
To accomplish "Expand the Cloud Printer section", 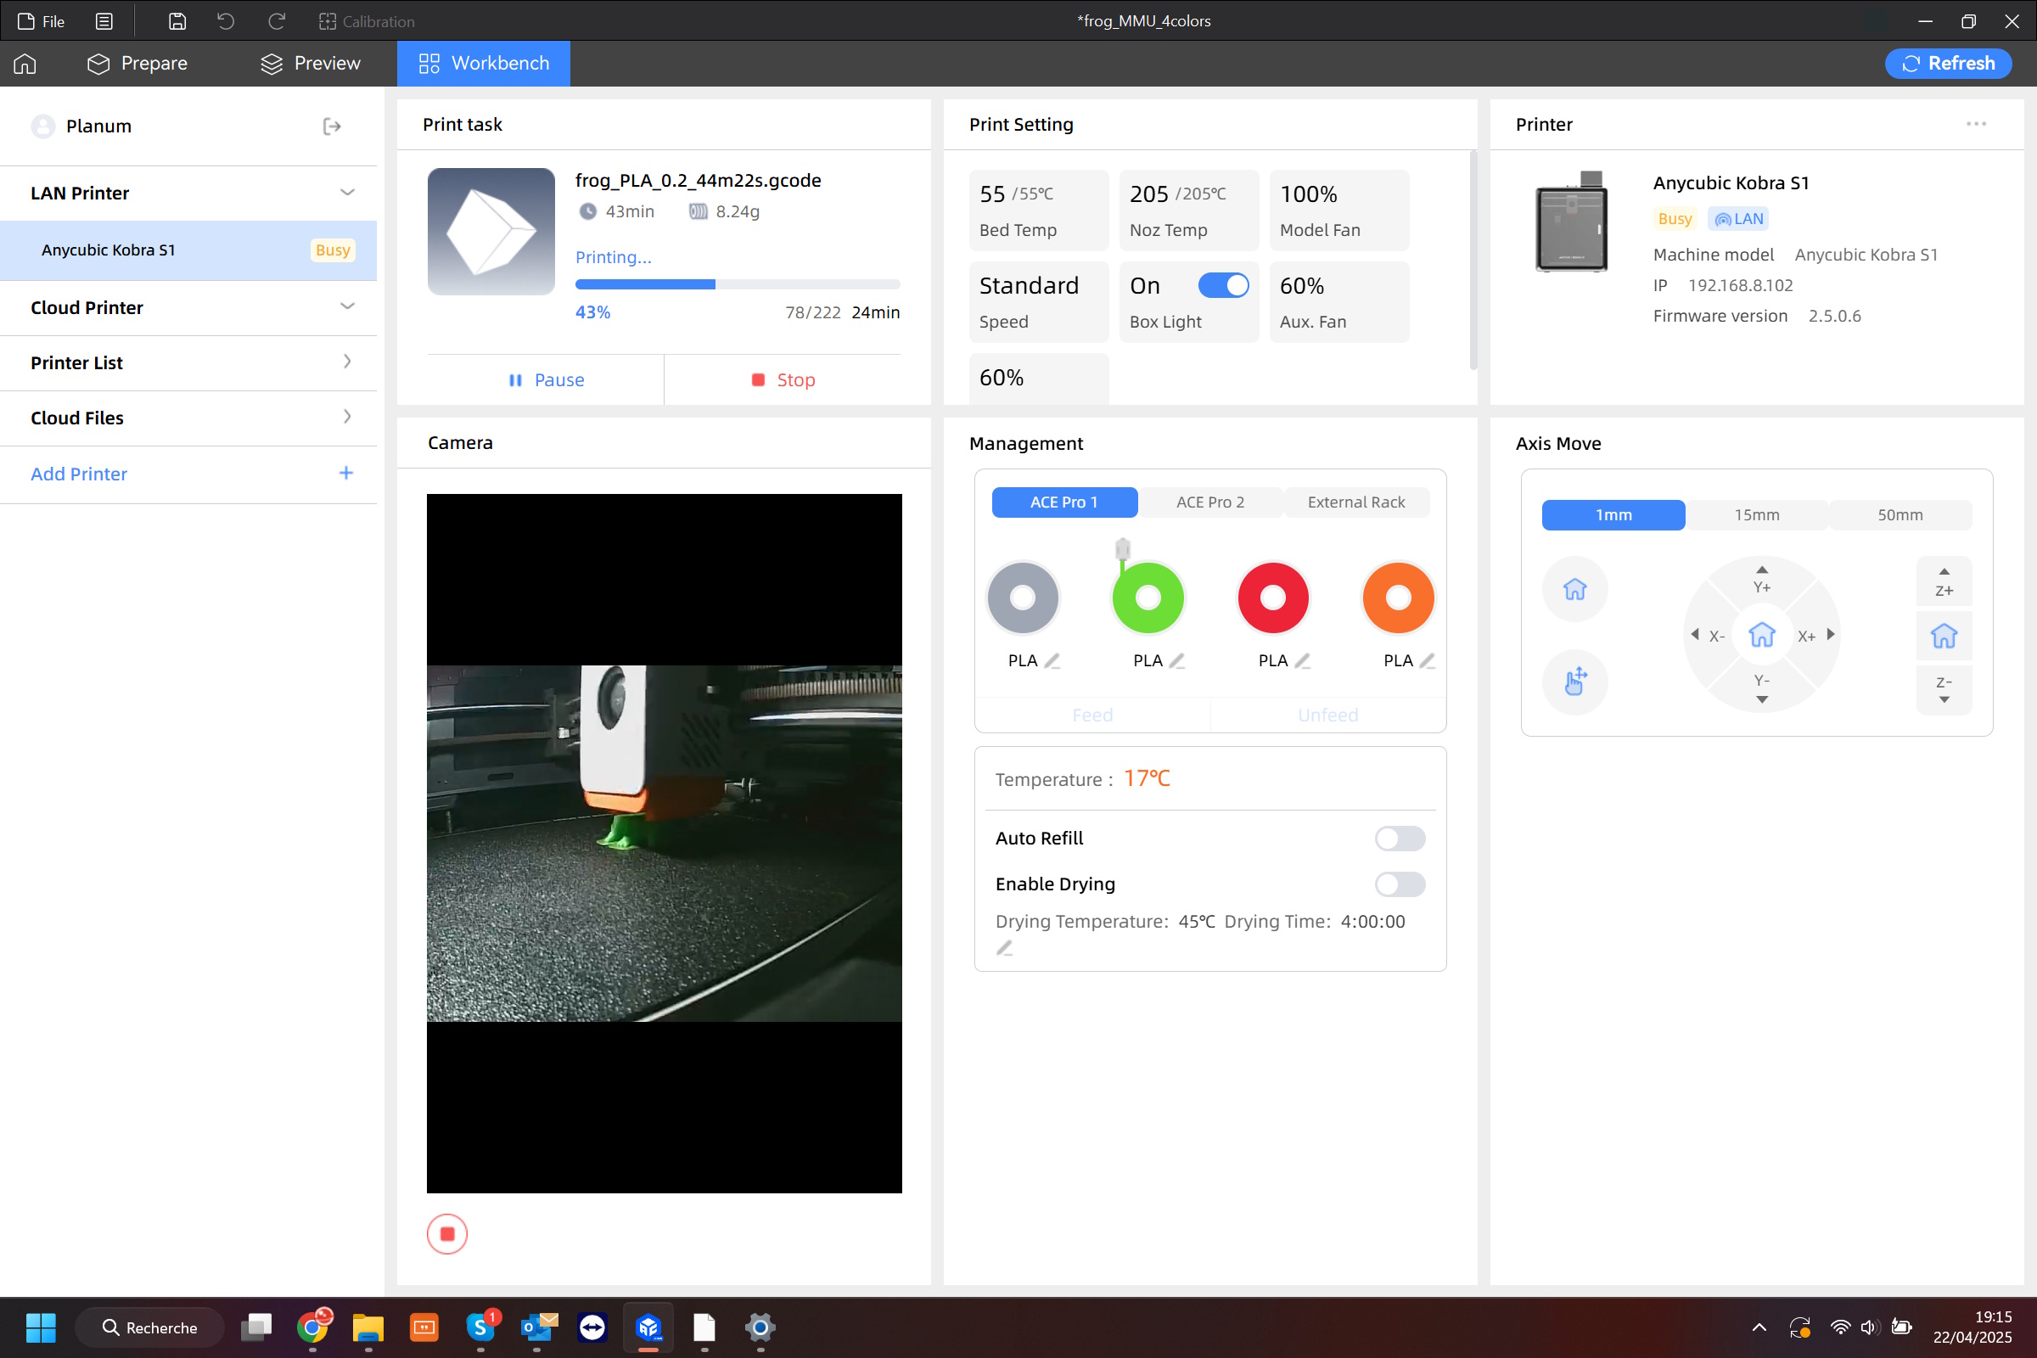I will (347, 306).
